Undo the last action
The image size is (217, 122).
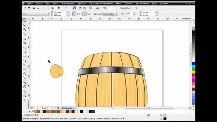tap(59, 8)
